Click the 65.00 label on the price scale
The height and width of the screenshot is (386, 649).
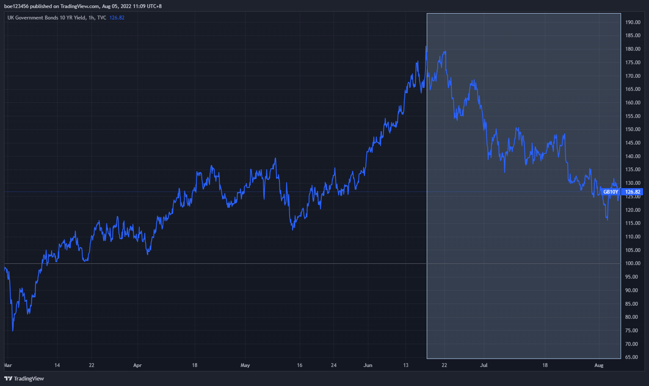pos(632,357)
